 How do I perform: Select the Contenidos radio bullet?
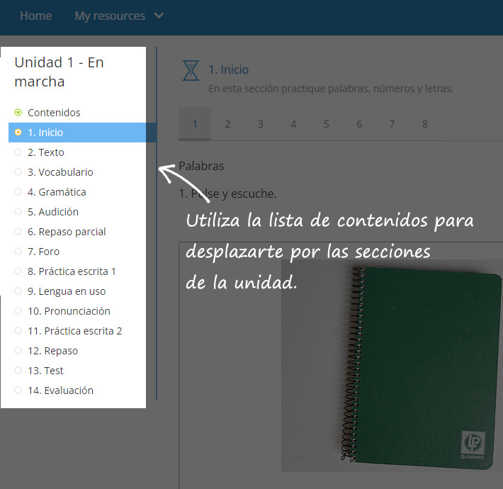click(18, 113)
